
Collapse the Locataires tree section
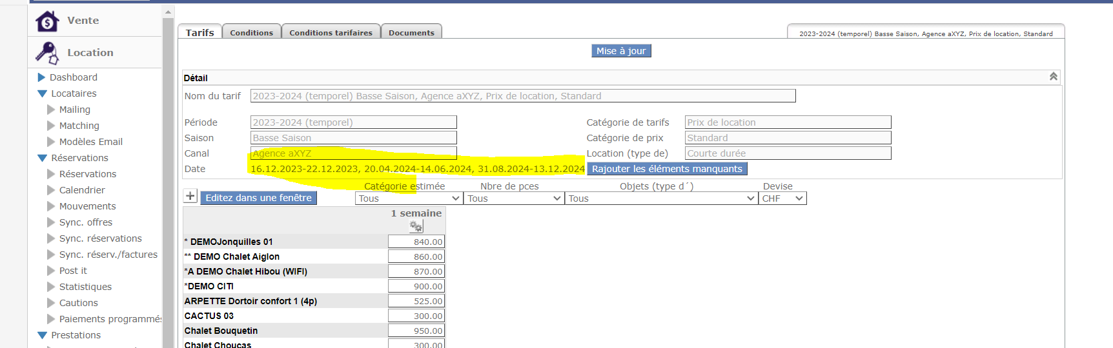pos(43,93)
